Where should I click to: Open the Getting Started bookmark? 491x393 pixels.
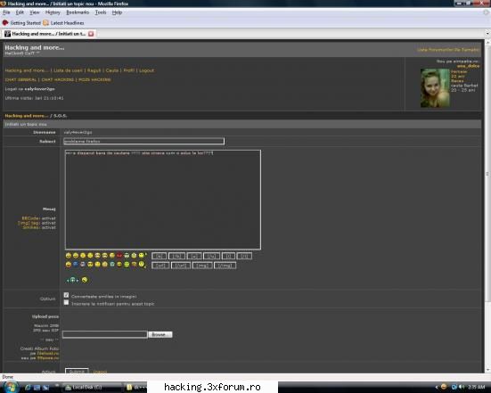21,23
